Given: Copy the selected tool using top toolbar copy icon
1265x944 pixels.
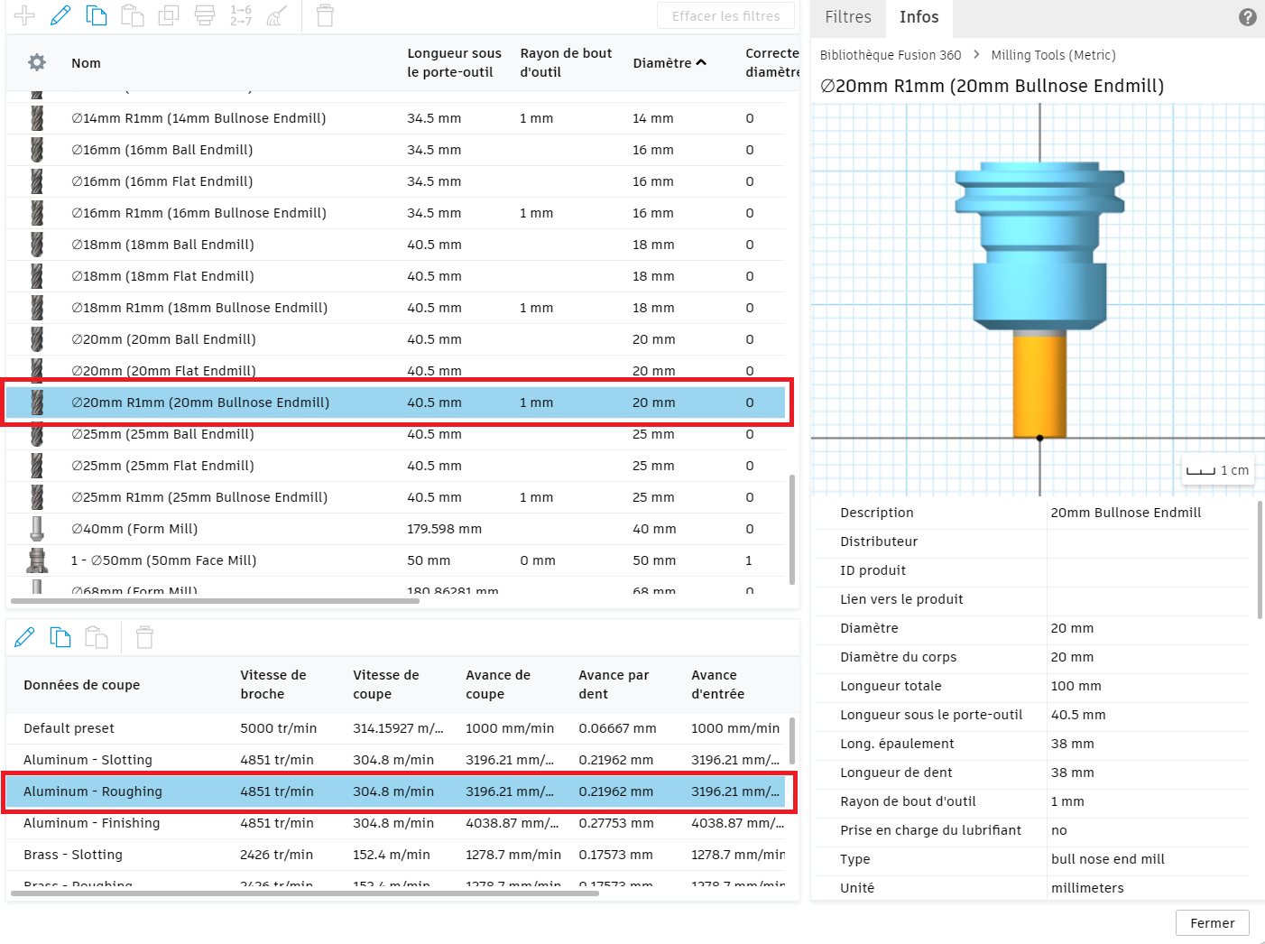Looking at the screenshot, I should pyautogui.click(x=96, y=15).
